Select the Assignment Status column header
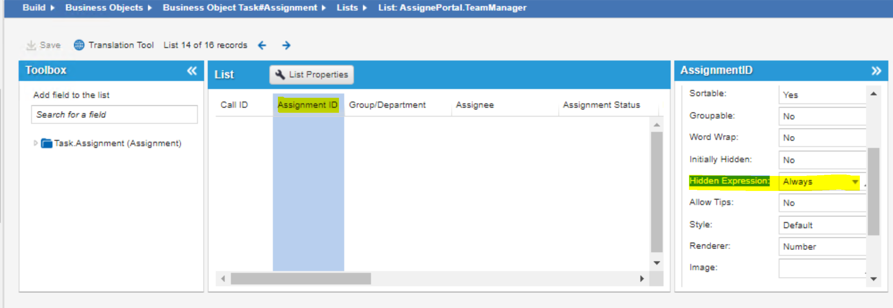 (601, 105)
